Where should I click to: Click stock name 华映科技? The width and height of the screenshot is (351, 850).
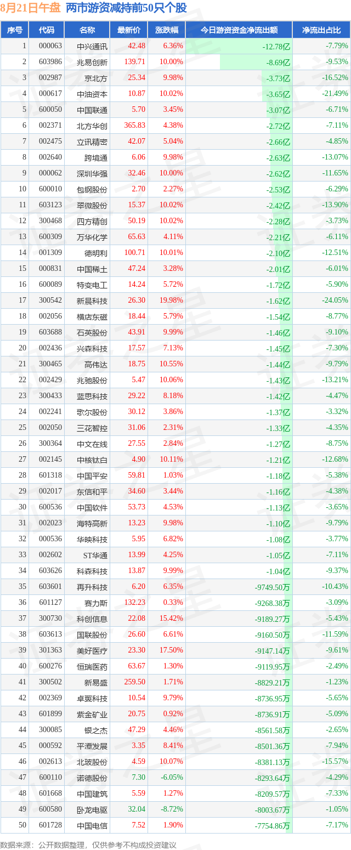click(x=92, y=539)
